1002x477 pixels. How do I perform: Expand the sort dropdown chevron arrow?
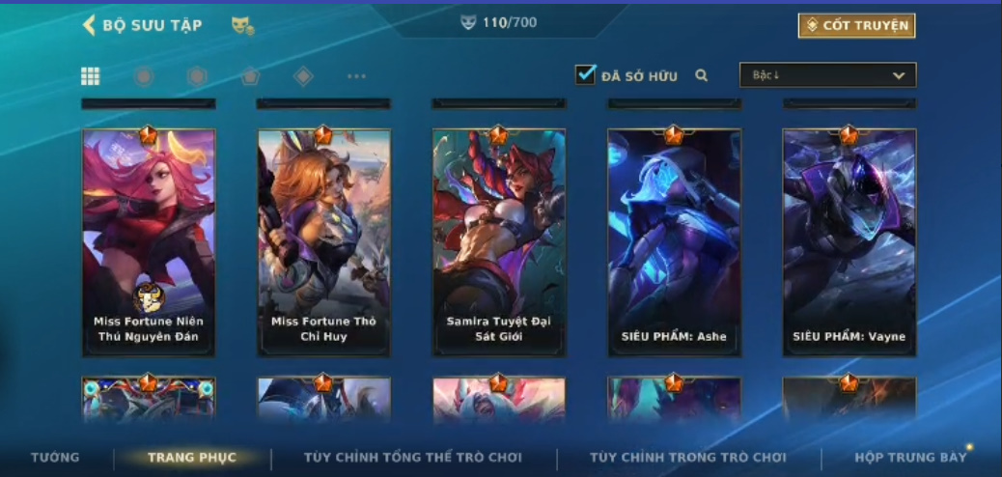click(899, 75)
